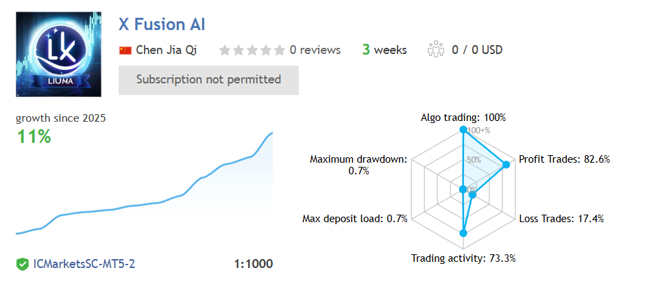Open the X Fusion AI title link
Screen dimensions: 645x296
162,25
